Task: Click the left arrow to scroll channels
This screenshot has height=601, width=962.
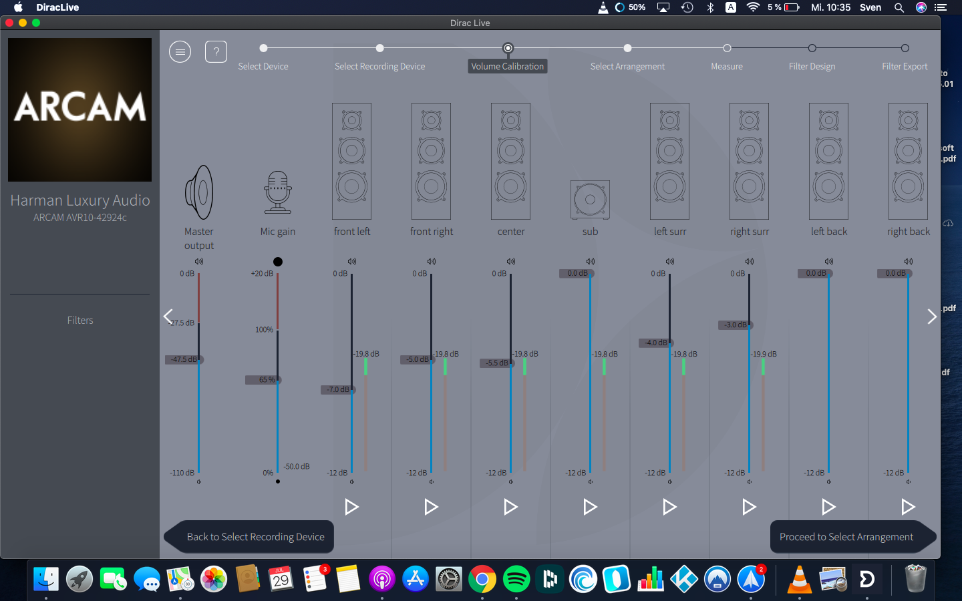Action: [168, 317]
